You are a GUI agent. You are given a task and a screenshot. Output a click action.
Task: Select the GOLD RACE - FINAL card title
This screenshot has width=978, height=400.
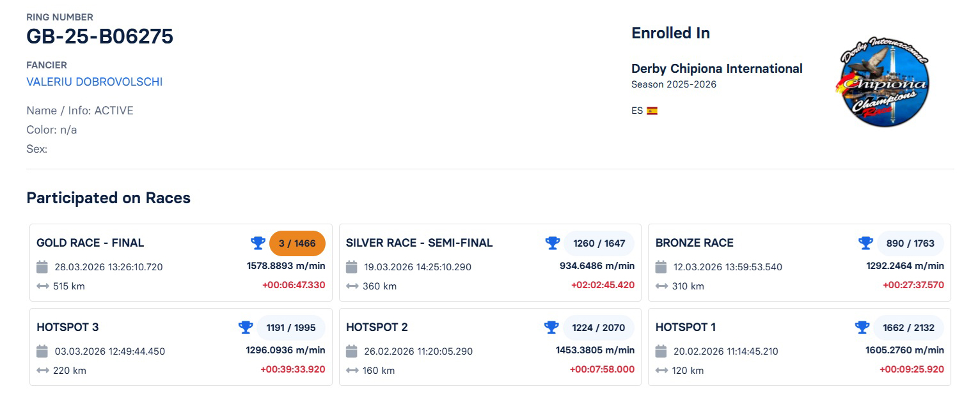click(89, 243)
